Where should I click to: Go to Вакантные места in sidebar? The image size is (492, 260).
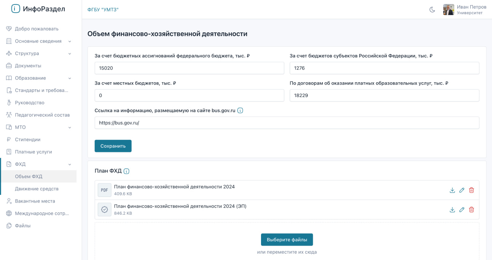(x=35, y=201)
